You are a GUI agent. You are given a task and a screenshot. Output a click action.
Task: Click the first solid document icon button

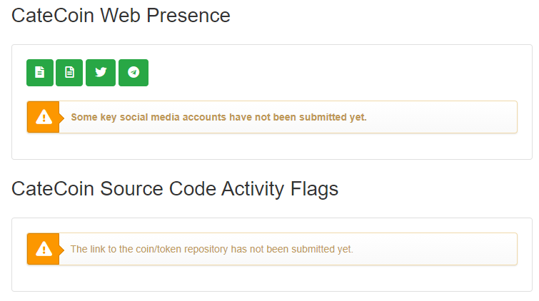click(40, 73)
